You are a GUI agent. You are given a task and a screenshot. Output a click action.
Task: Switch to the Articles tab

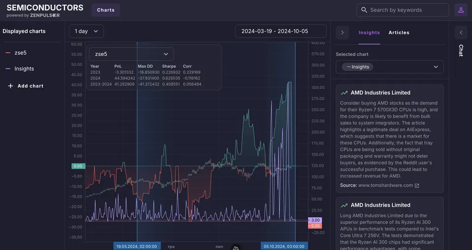pos(399,32)
